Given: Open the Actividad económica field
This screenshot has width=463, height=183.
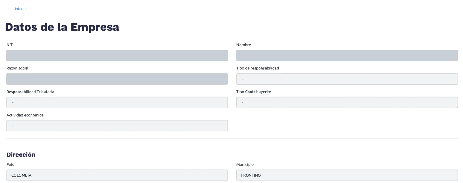Looking at the screenshot, I should pyautogui.click(x=117, y=126).
